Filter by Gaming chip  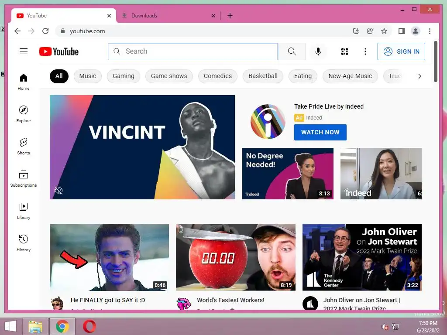point(124,76)
